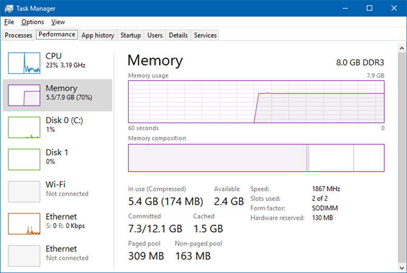This screenshot has width=407, height=273.
Task: Open the File menu
Action: click(x=9, y=22)
